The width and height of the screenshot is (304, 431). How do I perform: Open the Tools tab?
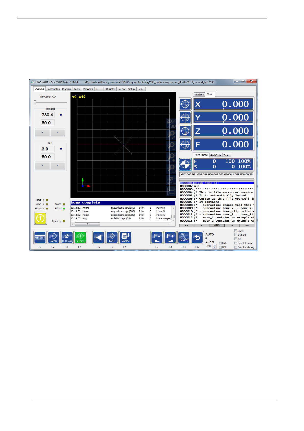coord(77,89)
